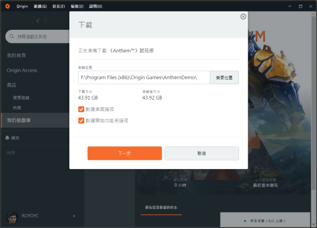Go to 我的首頁 in sidebar
Viewport: 317px width, 228px height.
17,56
